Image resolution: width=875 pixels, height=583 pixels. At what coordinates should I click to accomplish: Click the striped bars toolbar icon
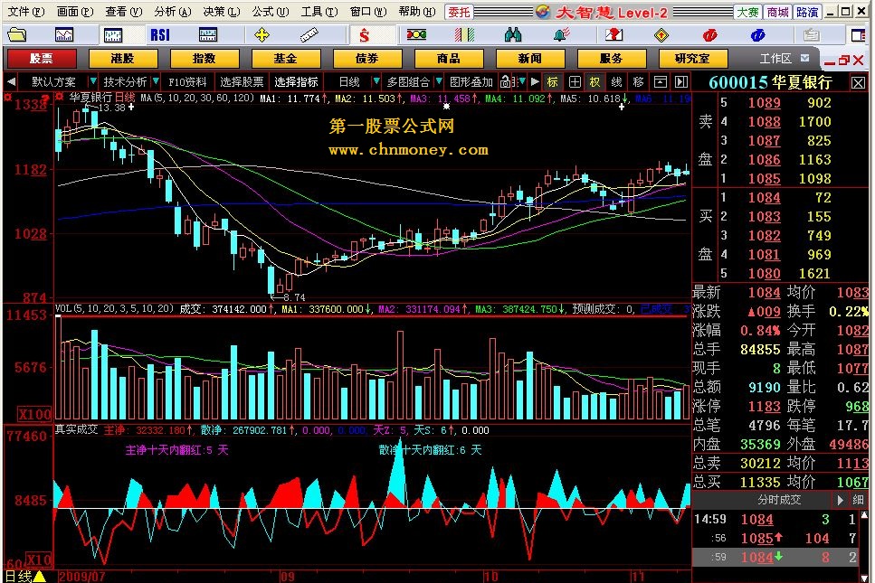[464, 35]
